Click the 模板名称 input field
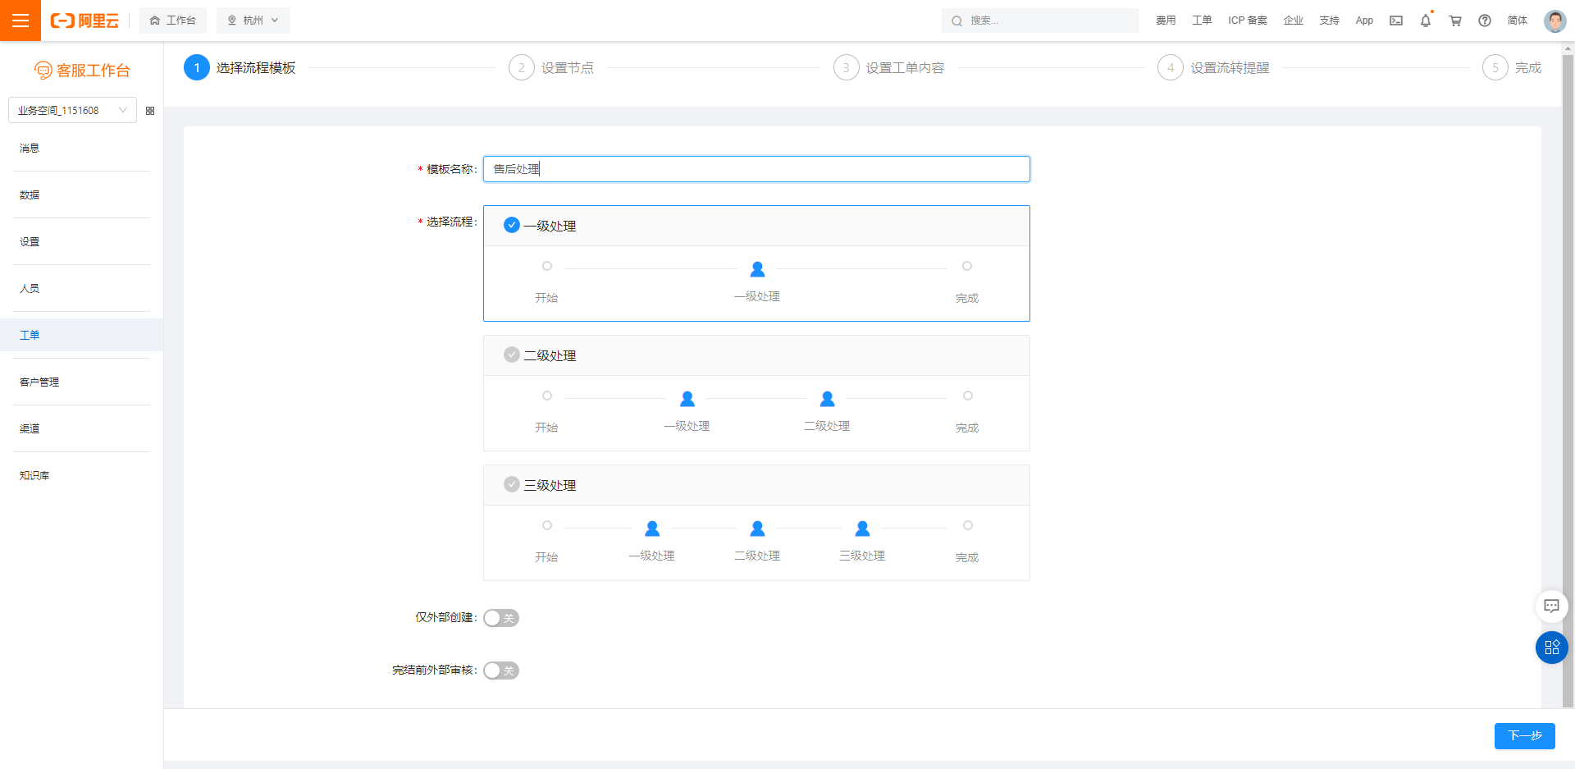Image resolution: width=1575 pixels, height=769 pixels. 756,169
